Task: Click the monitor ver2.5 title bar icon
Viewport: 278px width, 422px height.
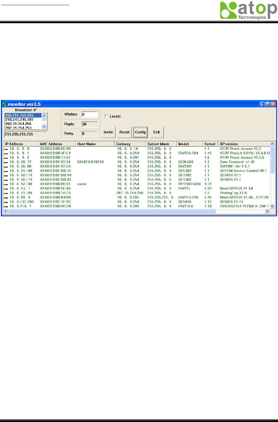Action: [5, 104]
